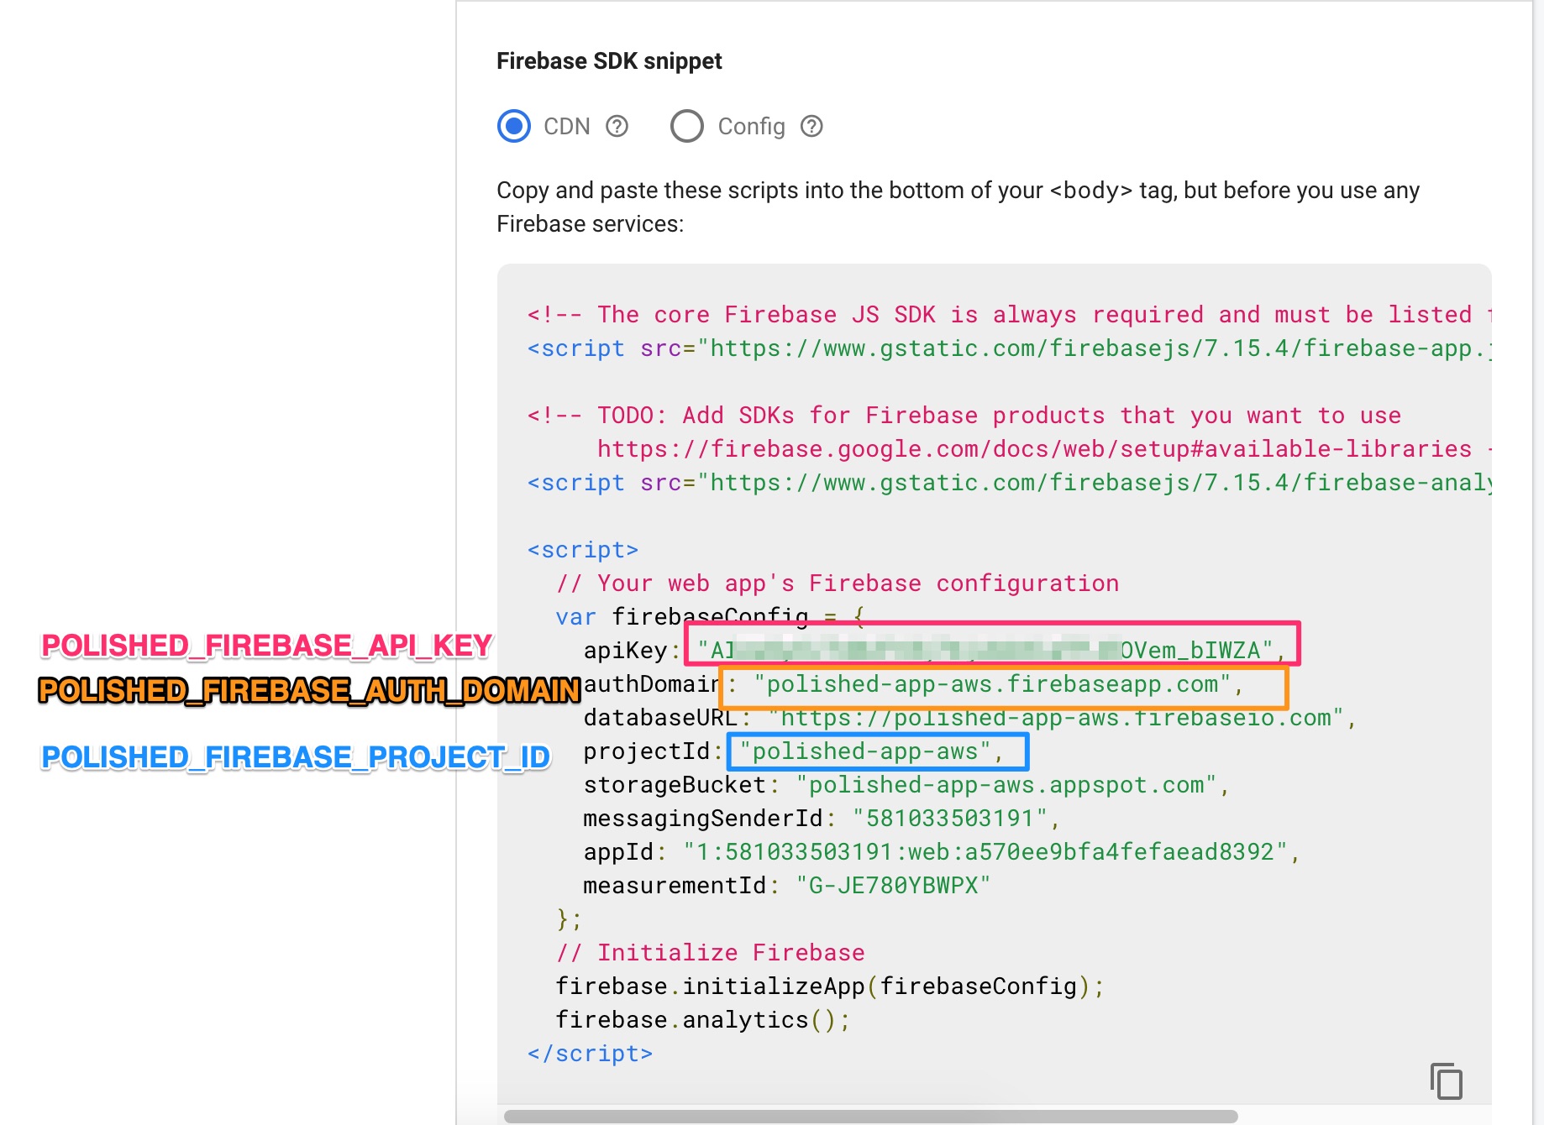
Task: Click the firebase.analytics() line
Action: pos(703,1020)
